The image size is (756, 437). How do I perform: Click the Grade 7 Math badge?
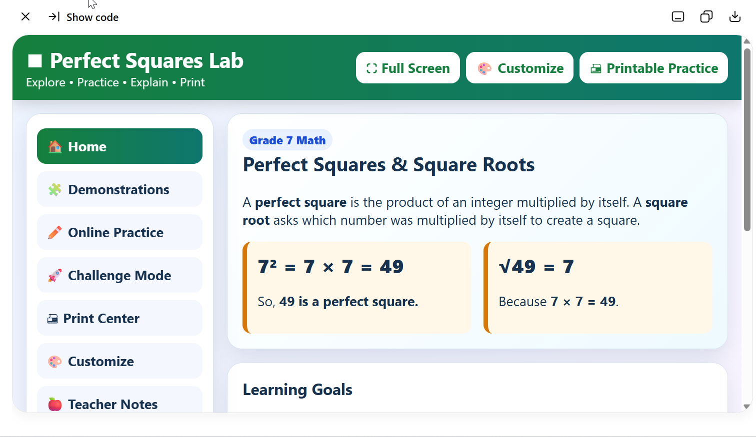pyautogui.click(x=287, y=140)
